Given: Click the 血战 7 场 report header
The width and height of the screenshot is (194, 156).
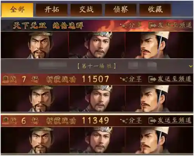Looking at the screenshot, I should point(97,79).
